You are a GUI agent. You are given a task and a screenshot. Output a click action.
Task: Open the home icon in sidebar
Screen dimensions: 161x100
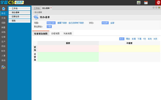click(3, 9)
